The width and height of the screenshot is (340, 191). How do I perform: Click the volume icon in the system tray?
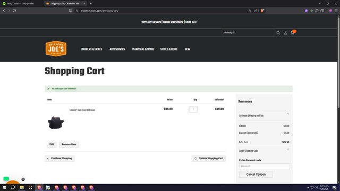tap(316, 187)
